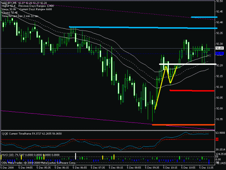The height and width of the screenshot is (170, 226).
Task: Click the 'Previous Days Range= 13400' label
Action: [36, 6]
